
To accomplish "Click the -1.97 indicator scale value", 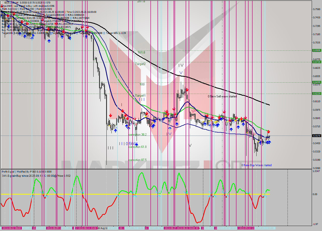I will (x=316, y=224).
